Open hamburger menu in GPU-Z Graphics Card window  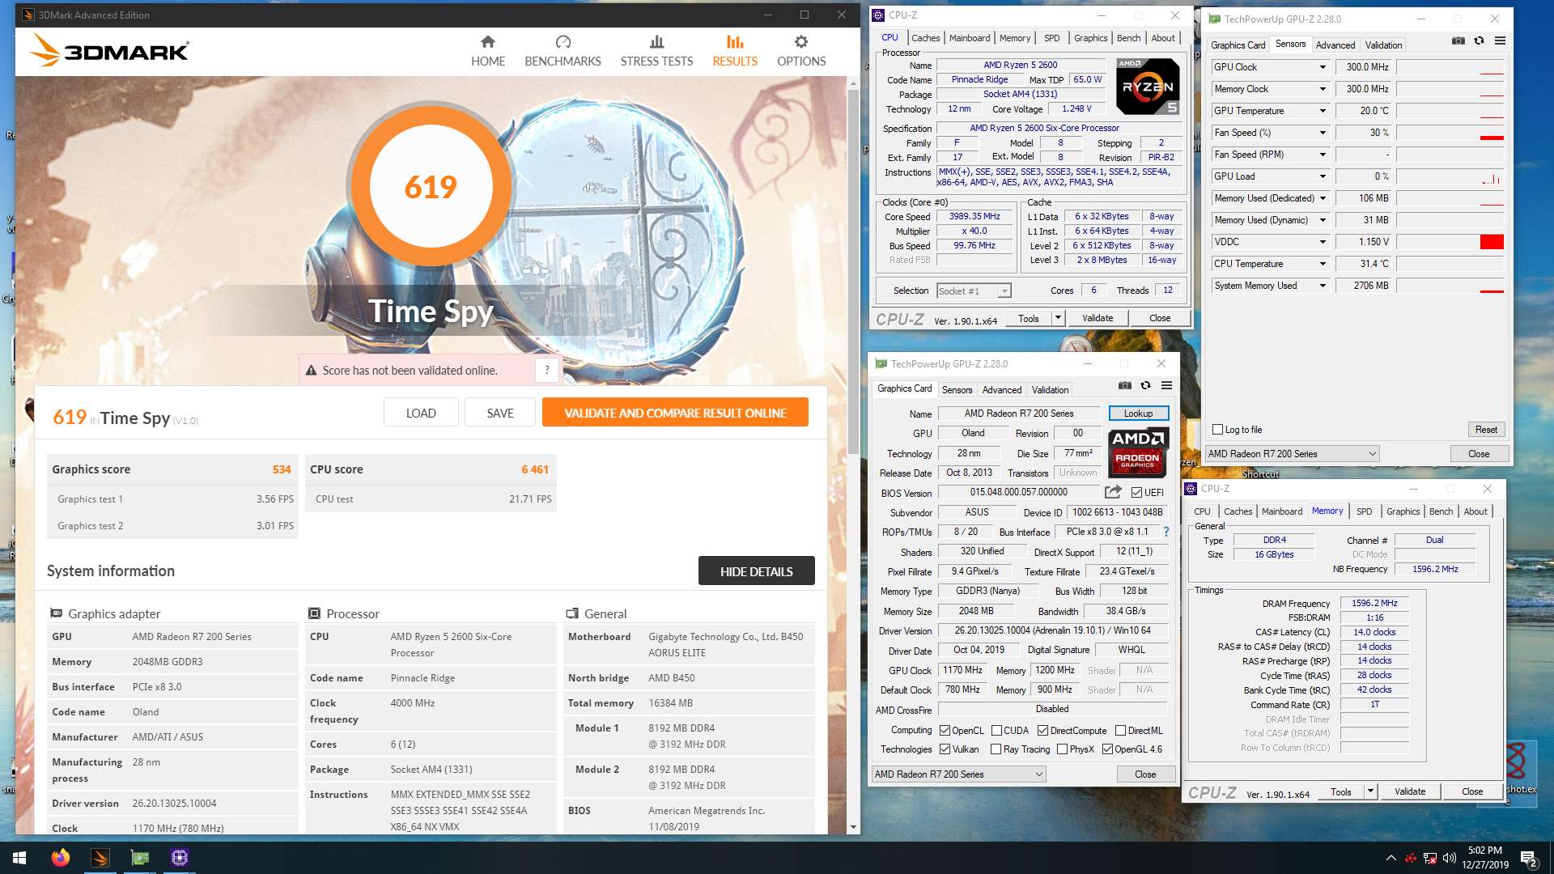pyautogui.click(x=1166, y=385)
